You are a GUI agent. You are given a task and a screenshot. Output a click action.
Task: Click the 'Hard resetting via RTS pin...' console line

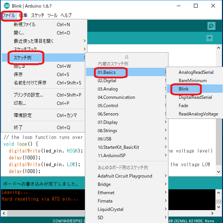click(x=40, y=199)
